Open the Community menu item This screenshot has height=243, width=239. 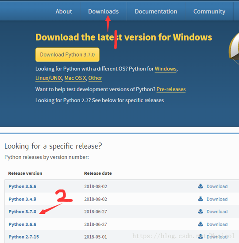click(x=209, y=12)
